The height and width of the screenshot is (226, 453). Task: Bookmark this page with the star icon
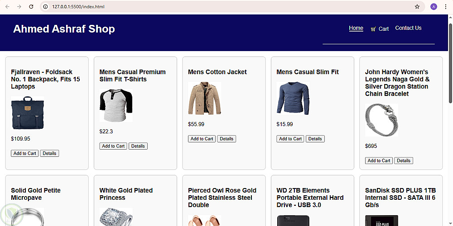coord(417,7)
